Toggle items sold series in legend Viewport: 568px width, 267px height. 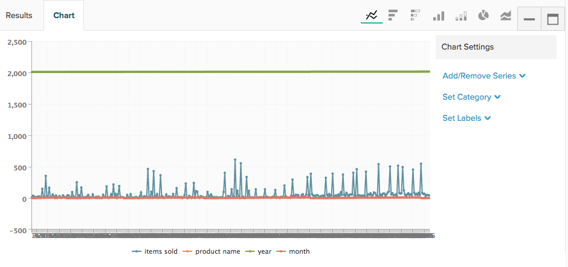click(x=155, y=251)
